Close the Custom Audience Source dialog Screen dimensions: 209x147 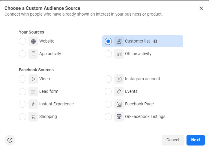coord(201,8)
